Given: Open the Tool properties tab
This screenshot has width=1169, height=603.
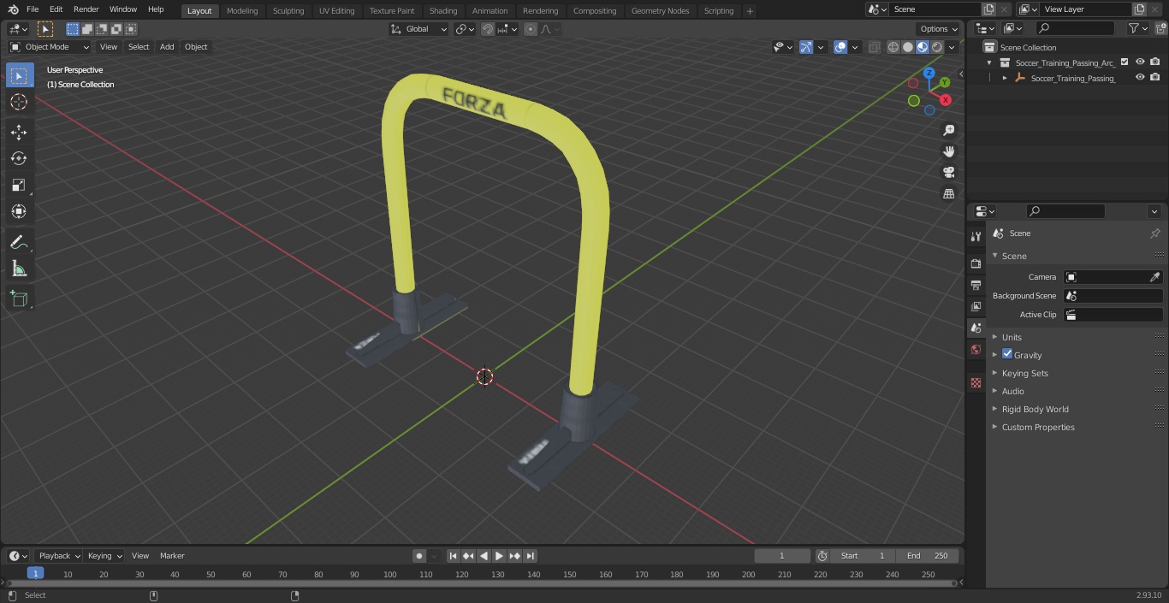Looking at the screenshot, I should [976, 236].
